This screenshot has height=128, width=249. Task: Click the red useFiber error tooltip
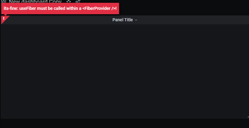(x=60, y=8)
